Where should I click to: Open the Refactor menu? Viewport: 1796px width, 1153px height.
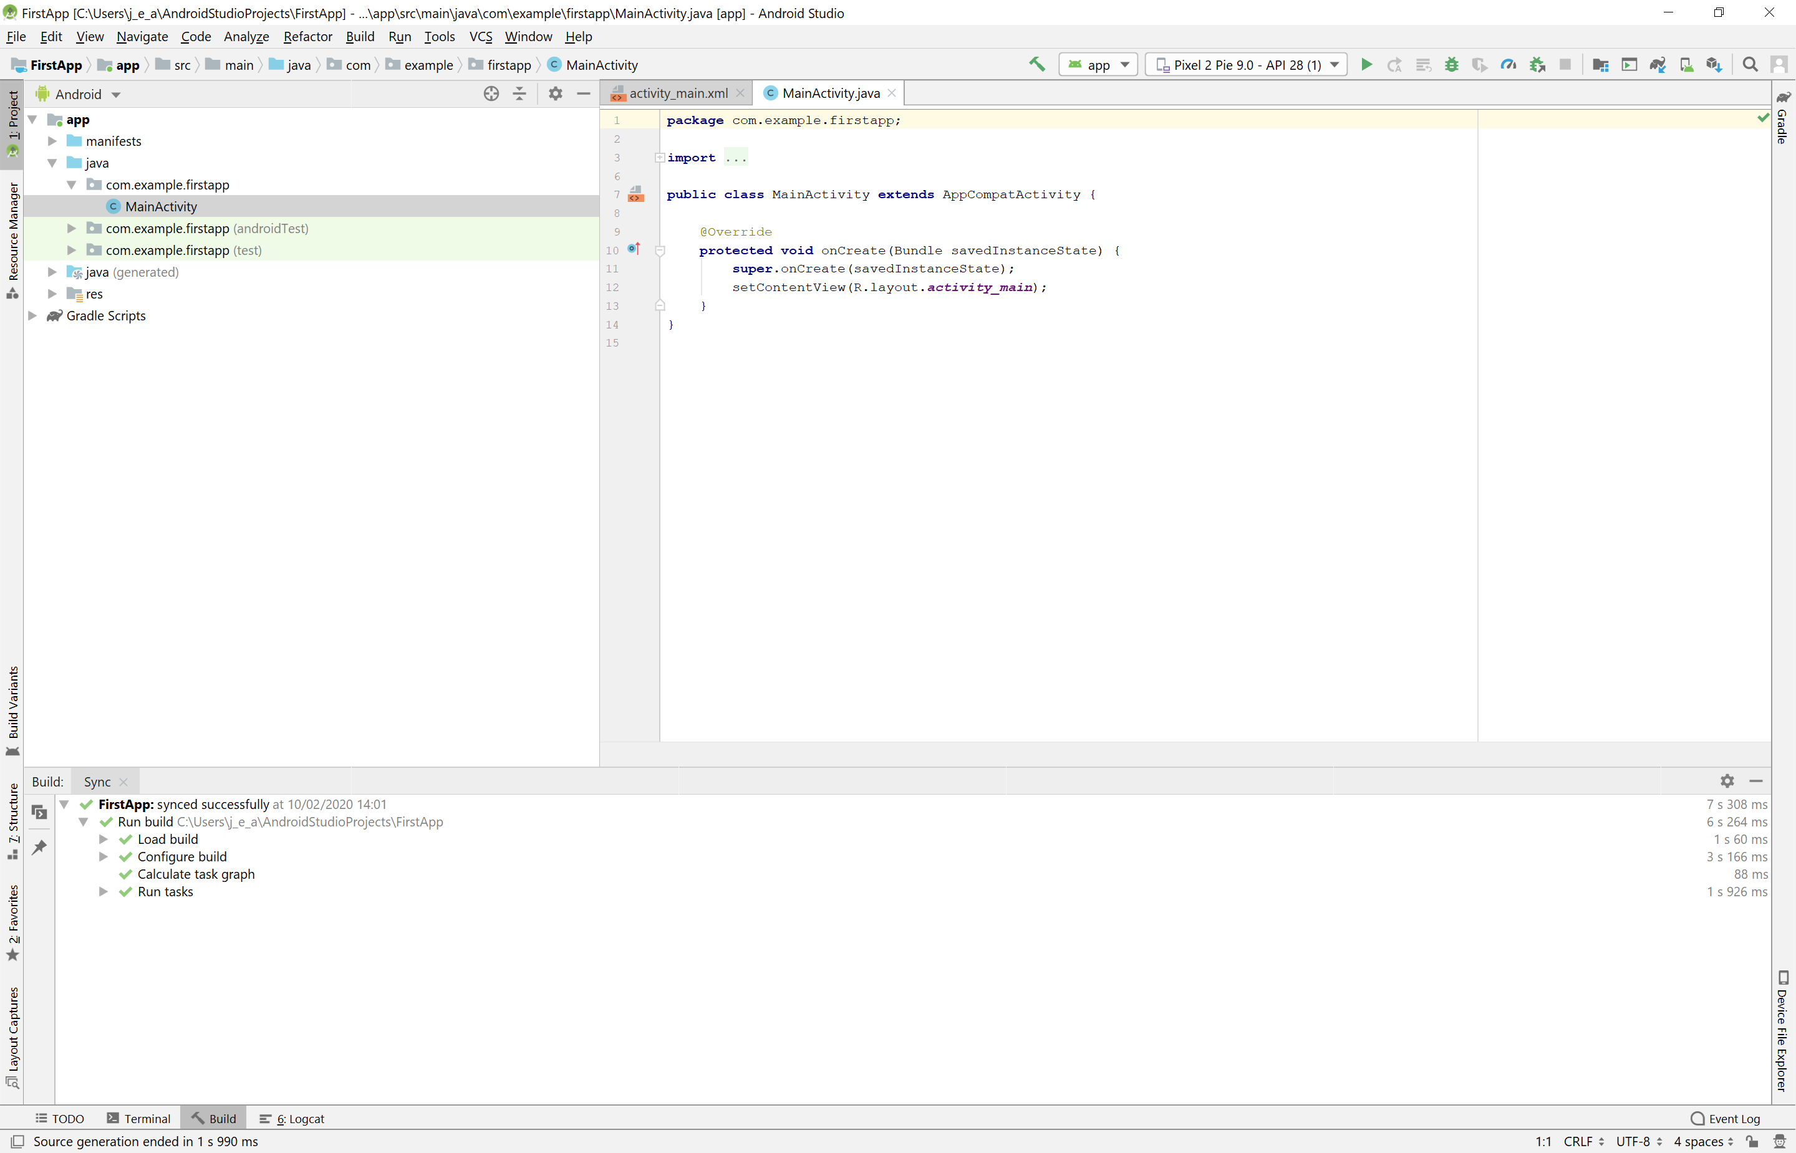pyautogui.click(x=307, y=37)
